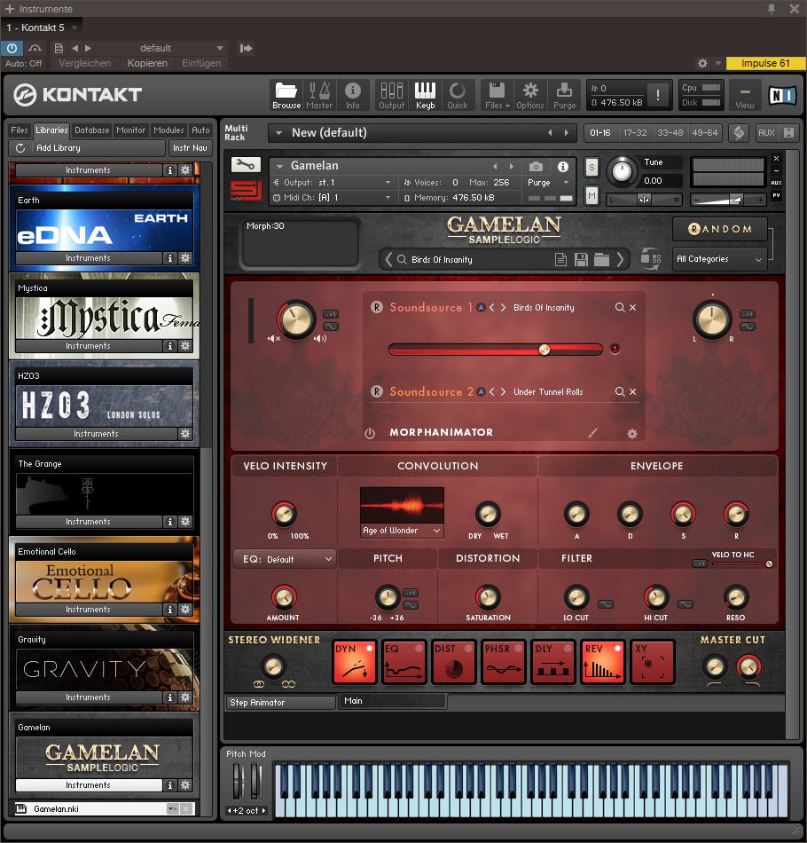Show the Output mixer icon
This screenshot has height=843, width=807.
tap(391, 96)
